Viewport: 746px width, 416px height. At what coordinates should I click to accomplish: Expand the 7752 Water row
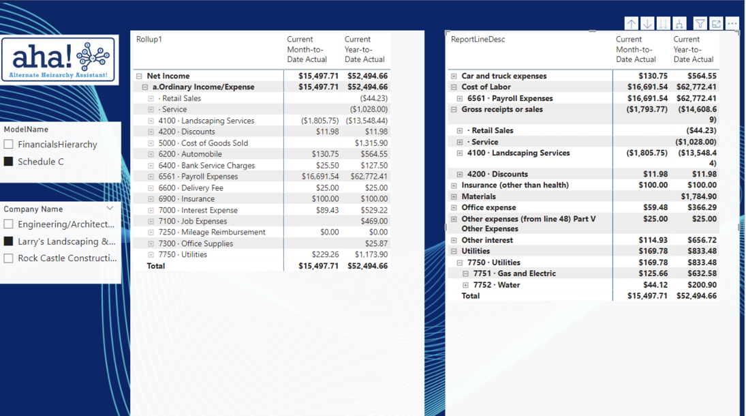[x=466, y=285]
